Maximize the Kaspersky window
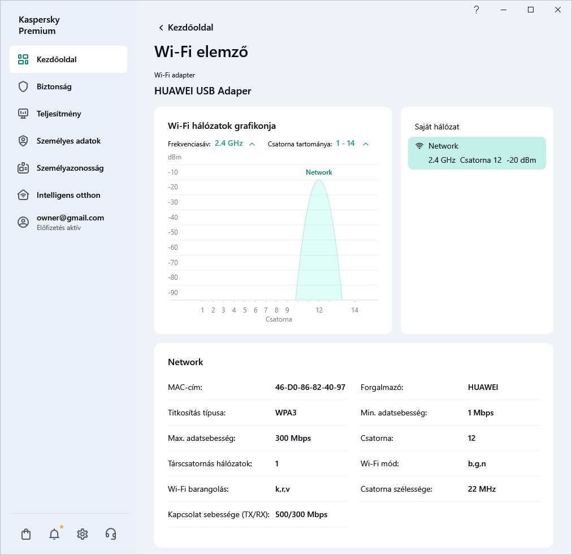 click(531, 10)
